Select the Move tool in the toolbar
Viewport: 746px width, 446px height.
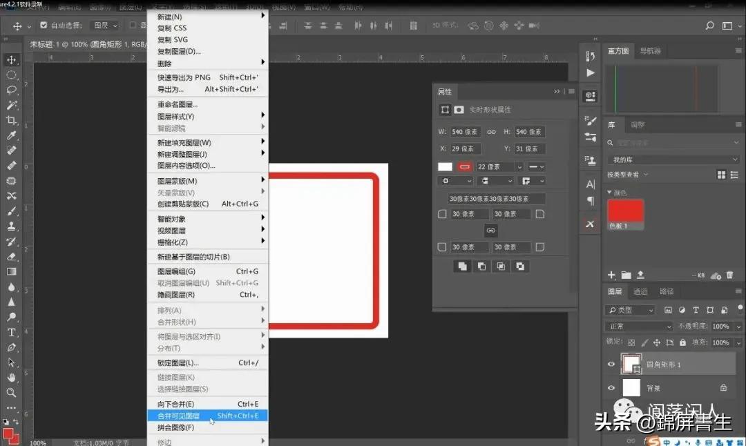tap(12, 59)
